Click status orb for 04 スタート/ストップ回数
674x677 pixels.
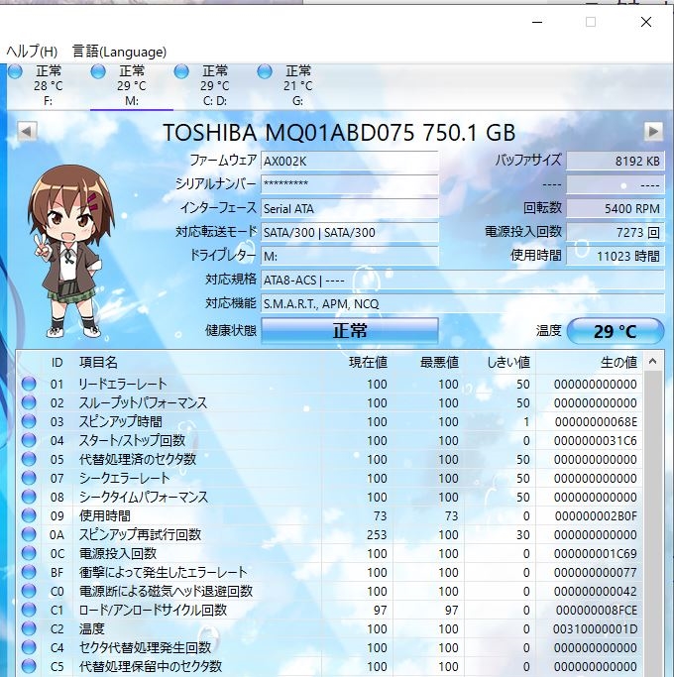[x=29, y=440]
